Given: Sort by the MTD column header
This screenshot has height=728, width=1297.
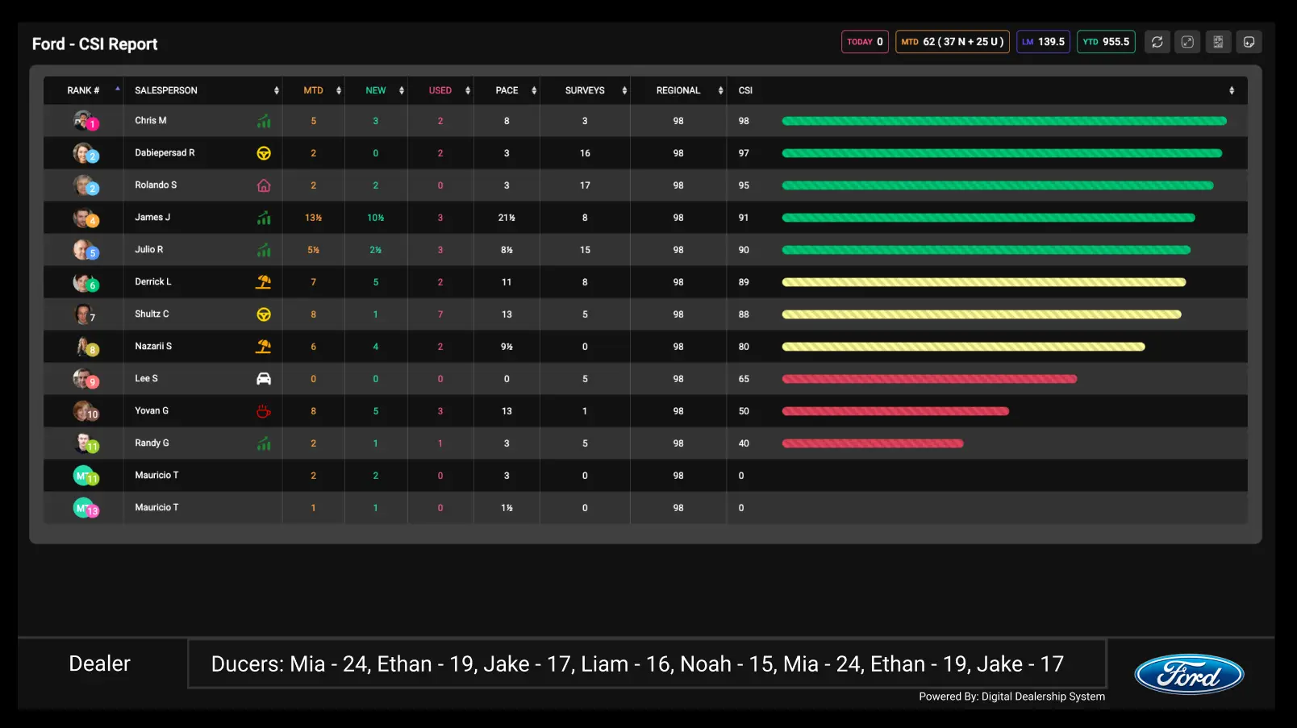Looking at the screenshot, I should click(x=314, y=90).
